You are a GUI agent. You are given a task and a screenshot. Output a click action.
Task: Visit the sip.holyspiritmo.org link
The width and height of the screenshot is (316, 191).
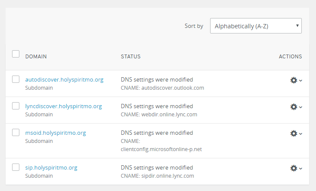51,167
